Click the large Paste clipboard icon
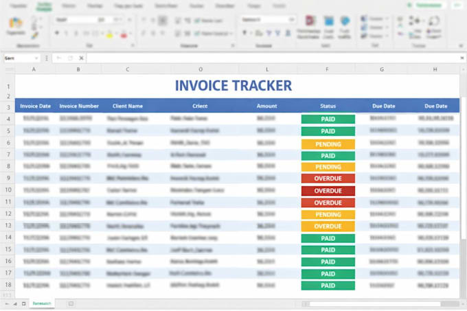Screen dimensions: 467x311 [x=15, y=23]
